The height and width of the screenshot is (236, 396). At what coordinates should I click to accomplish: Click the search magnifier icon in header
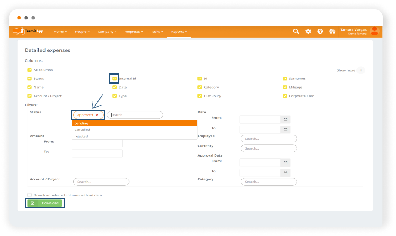click(x=296, y=32)
